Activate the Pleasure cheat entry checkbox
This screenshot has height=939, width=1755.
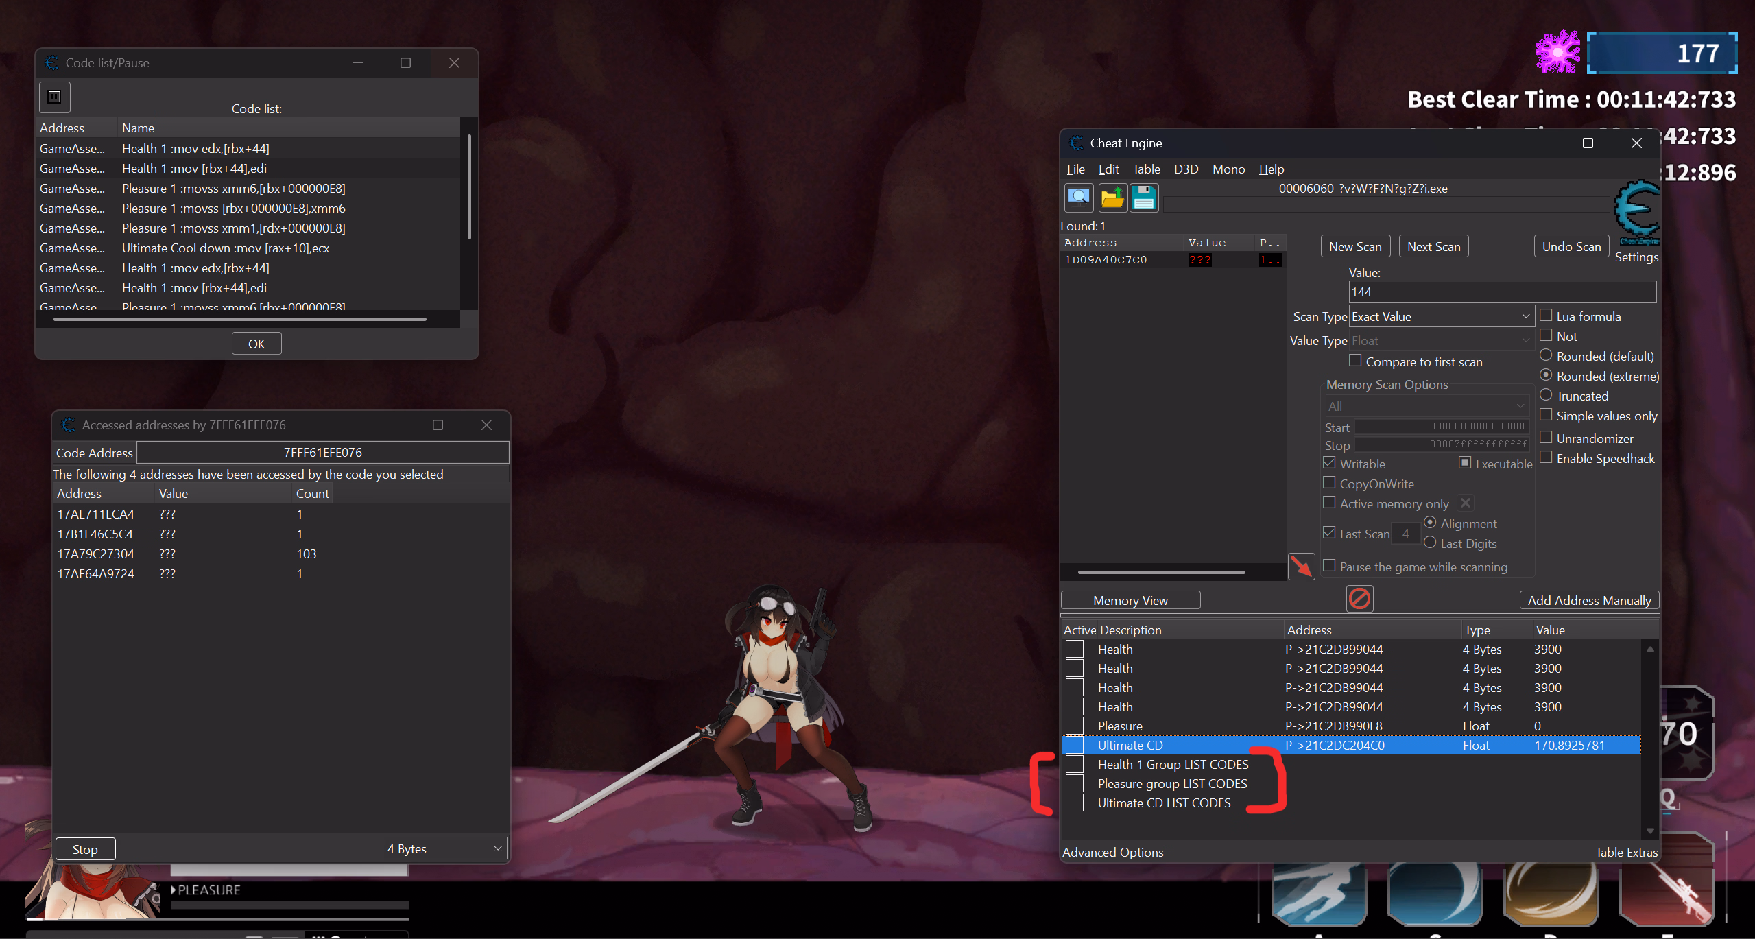click(1075, 726)
